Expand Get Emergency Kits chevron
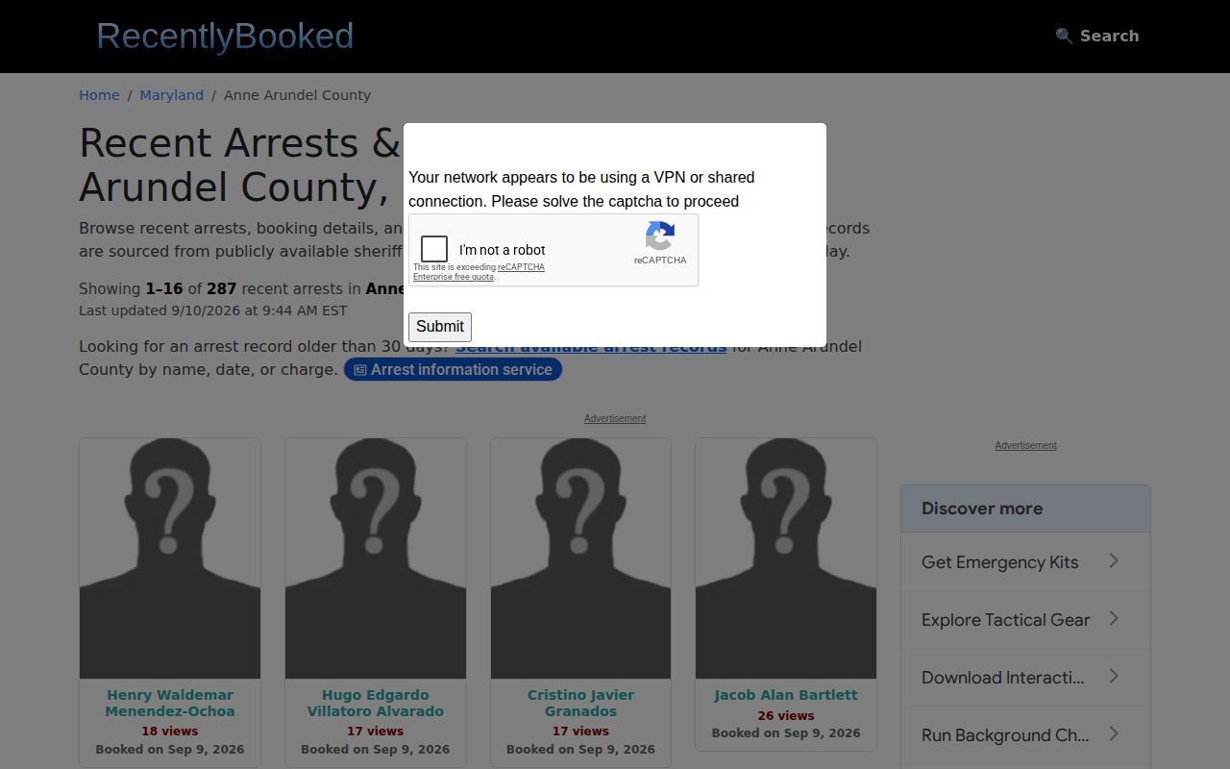 coord(1114,560)
